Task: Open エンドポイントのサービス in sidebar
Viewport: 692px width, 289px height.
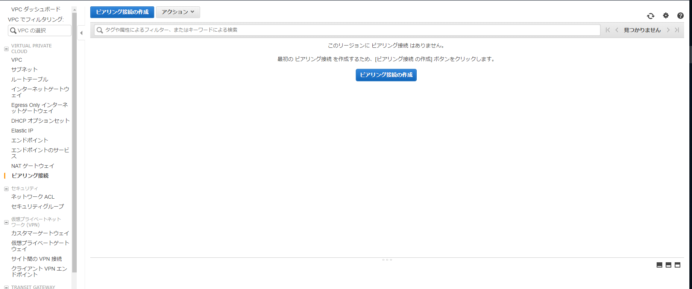Action: coord(40,153)
